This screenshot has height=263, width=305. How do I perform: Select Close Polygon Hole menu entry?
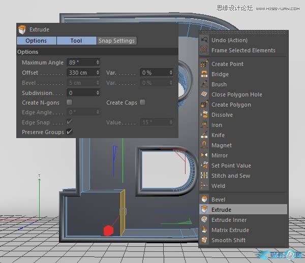tap(237, 94)
